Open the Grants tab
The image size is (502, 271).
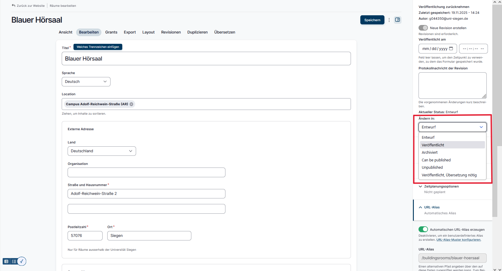(x=111, y=32)
